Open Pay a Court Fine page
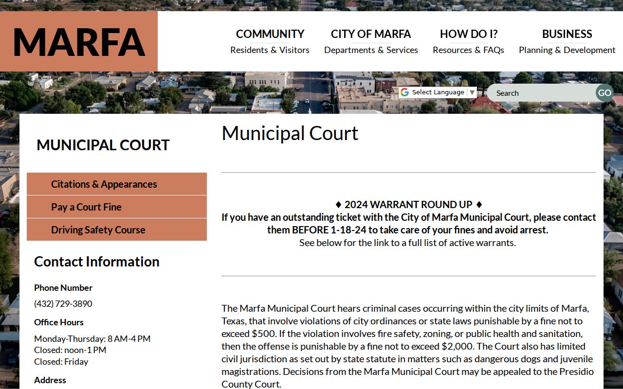623x389 pixels. click(117, 207)
